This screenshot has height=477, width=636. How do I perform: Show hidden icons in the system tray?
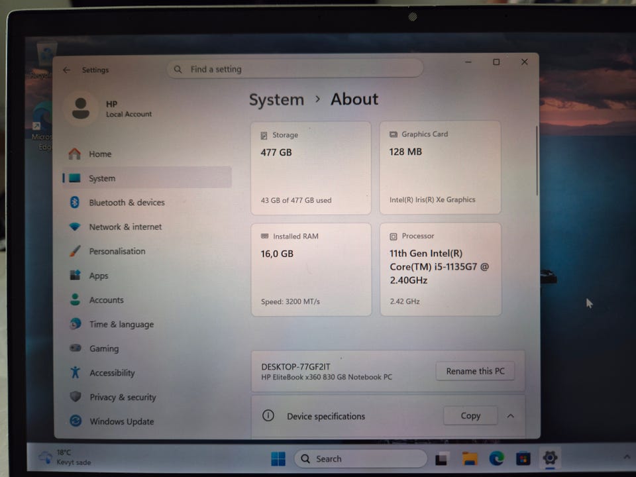627,456
